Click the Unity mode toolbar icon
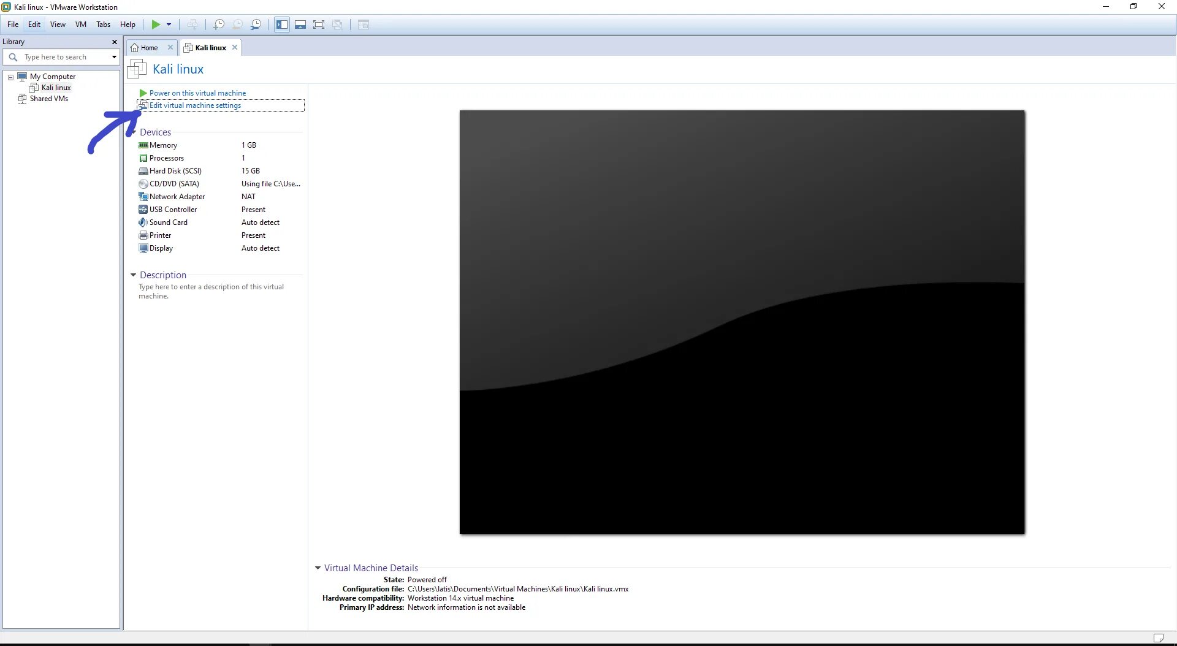 click(x=337, y=25)
